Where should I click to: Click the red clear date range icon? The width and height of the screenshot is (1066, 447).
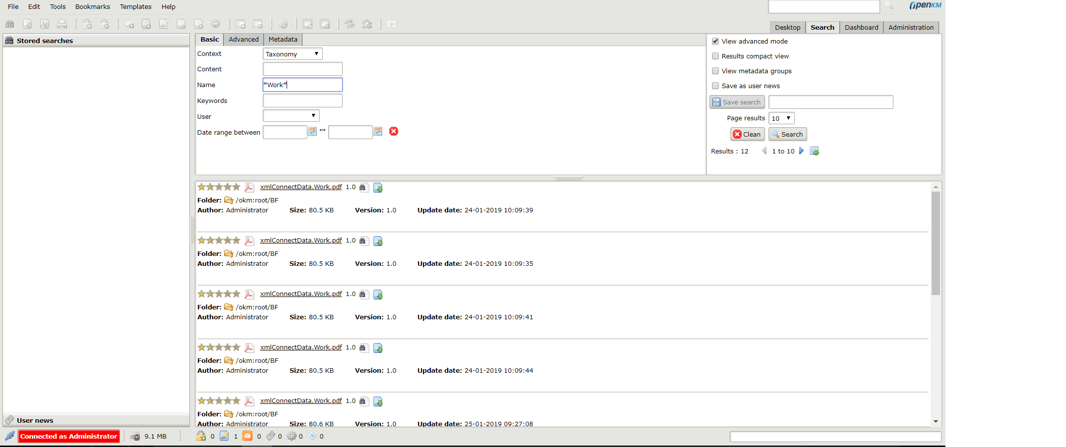[x=394, y=131]
